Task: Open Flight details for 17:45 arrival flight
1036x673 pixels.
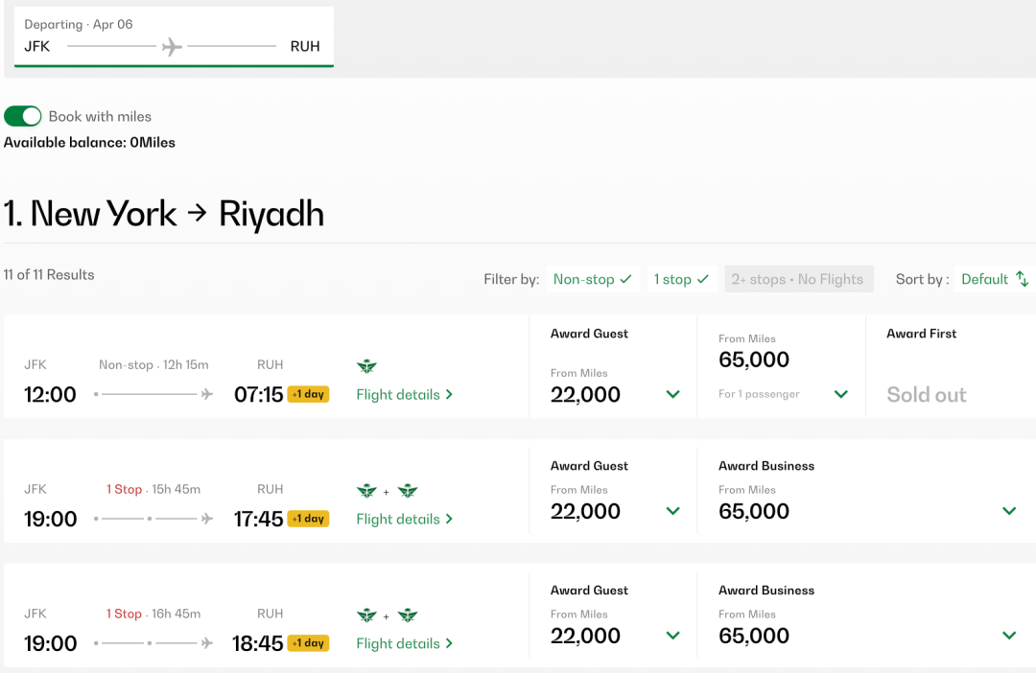Action: pos(405,519)
